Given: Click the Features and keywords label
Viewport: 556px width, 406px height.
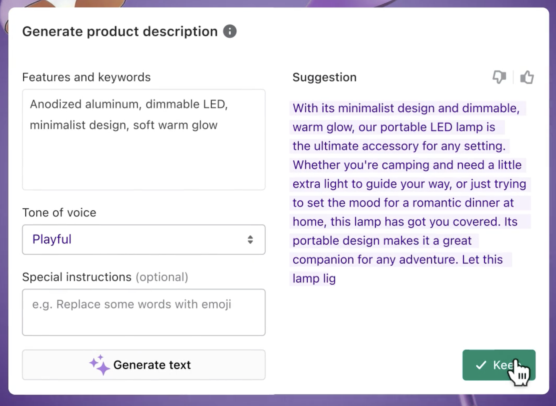Looking at the screenshot, I should 86,77.
